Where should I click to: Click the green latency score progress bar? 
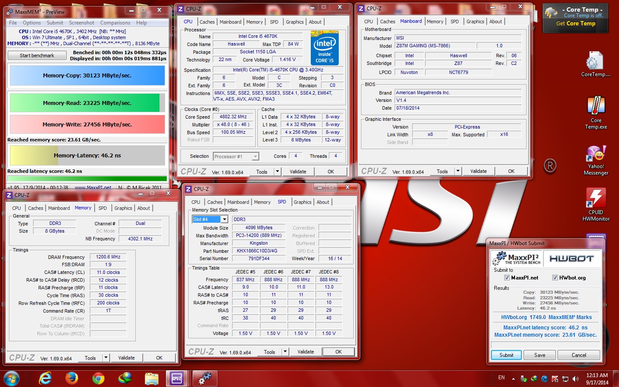[87, 178]
